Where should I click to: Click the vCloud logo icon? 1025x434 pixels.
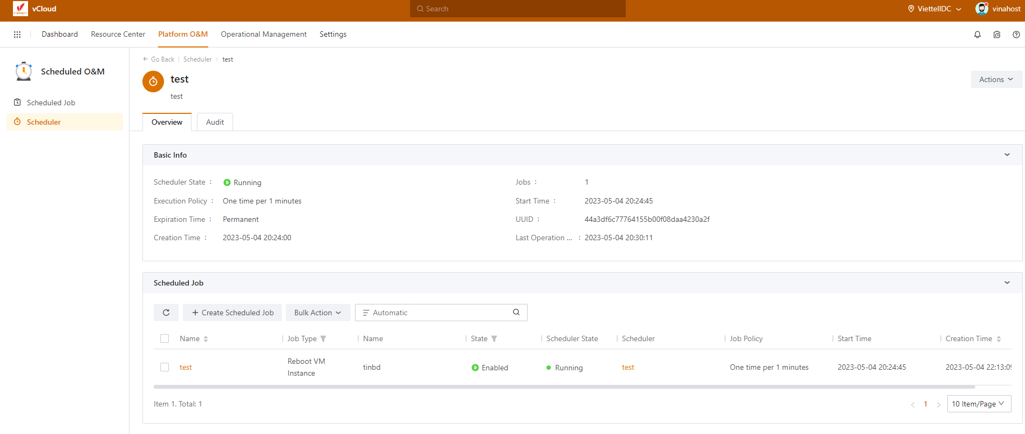point(20,9)
